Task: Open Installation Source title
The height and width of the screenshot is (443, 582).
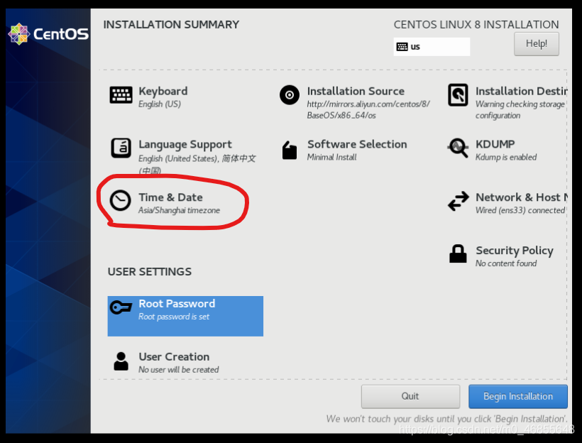Action: click(356, 92)
